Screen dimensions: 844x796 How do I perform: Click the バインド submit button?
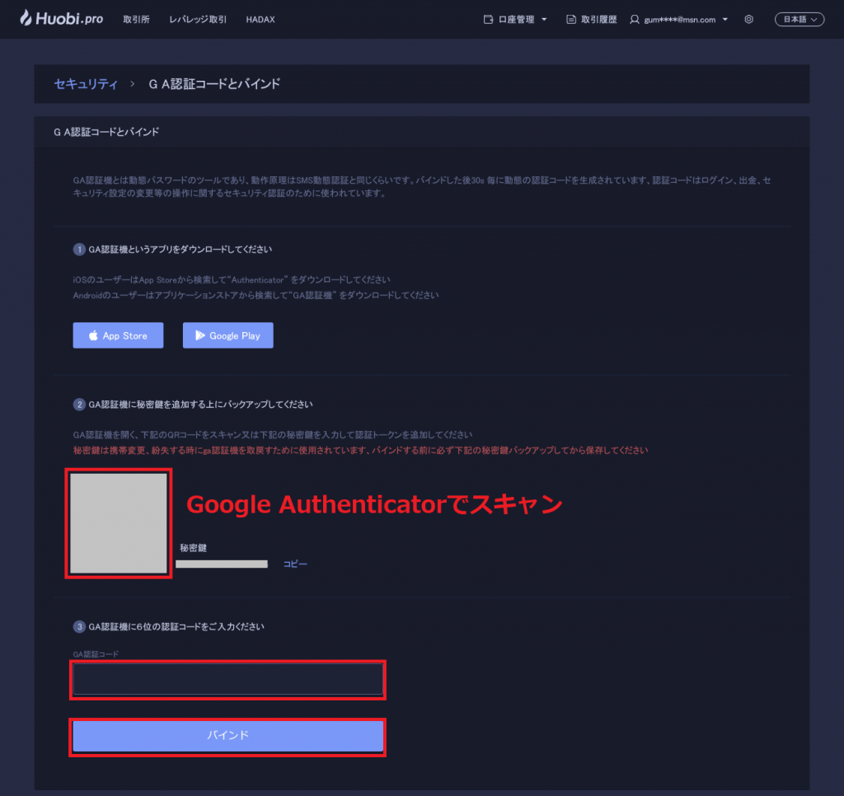[x=227, y=736]
